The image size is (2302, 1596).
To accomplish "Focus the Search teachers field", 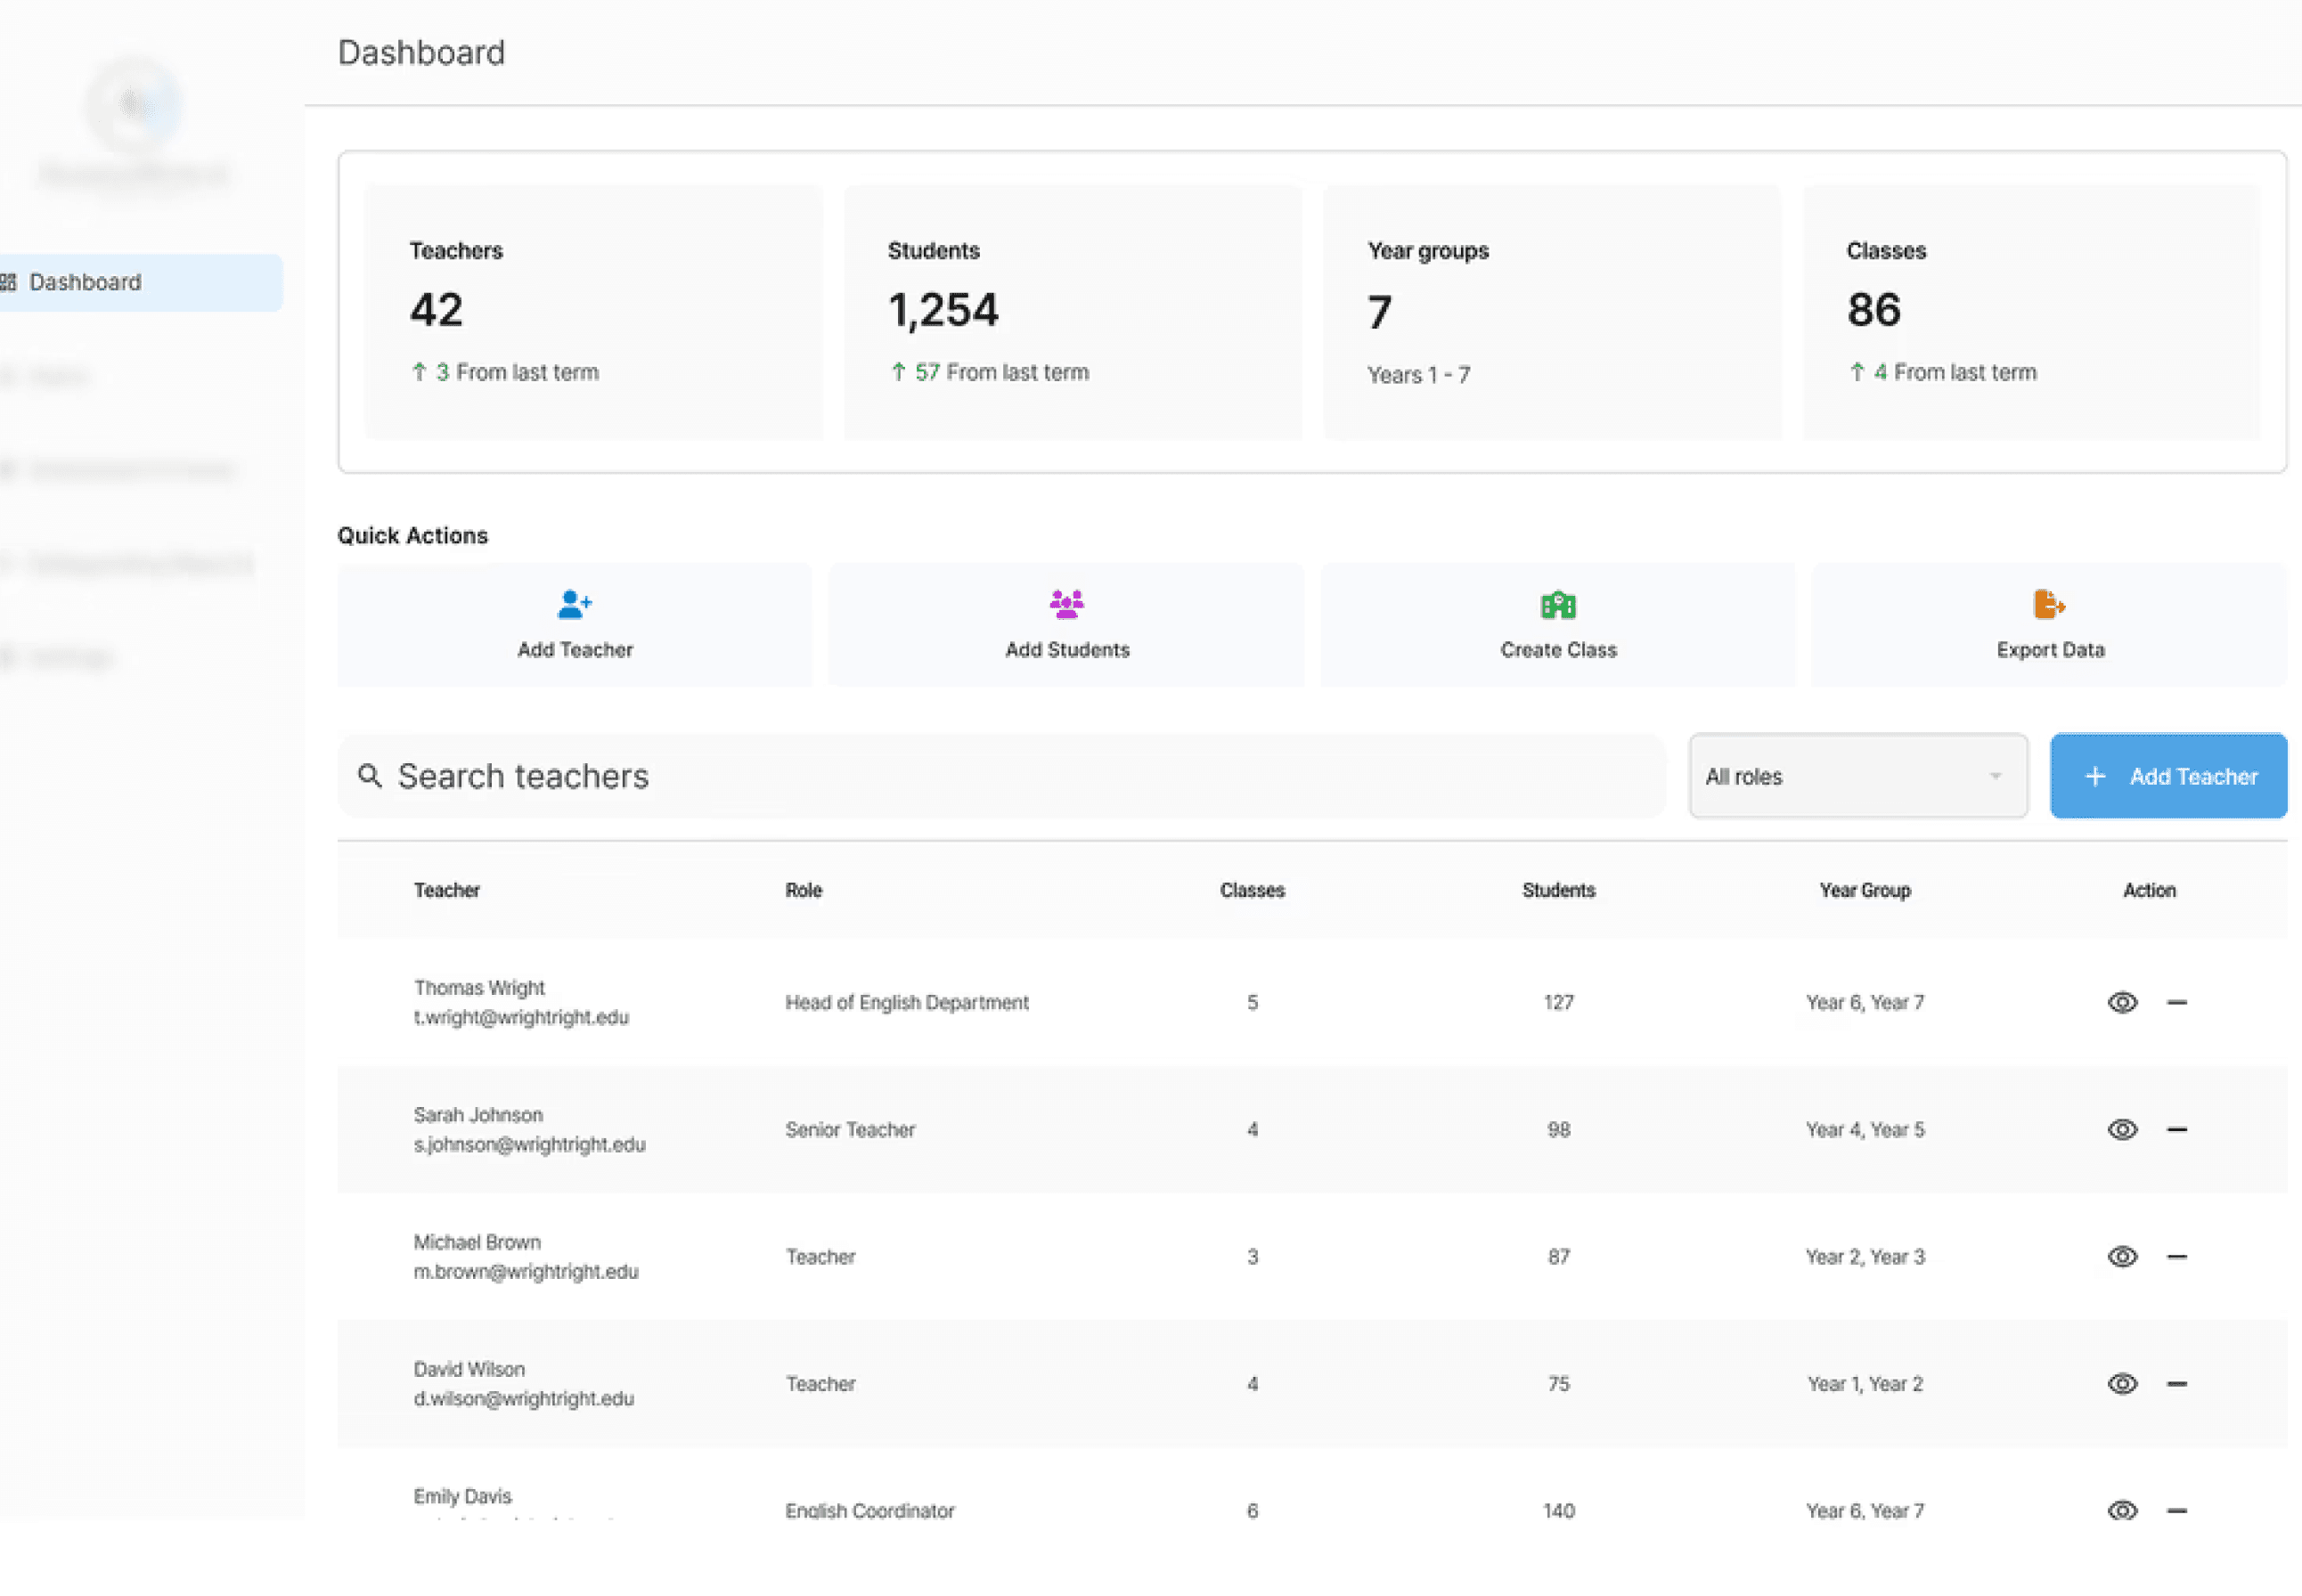I will click(x=1000, y=776).
